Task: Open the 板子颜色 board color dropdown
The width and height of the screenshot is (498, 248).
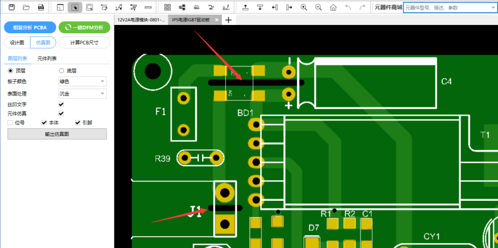Action: pyautogui.click(x=83, y=82)
